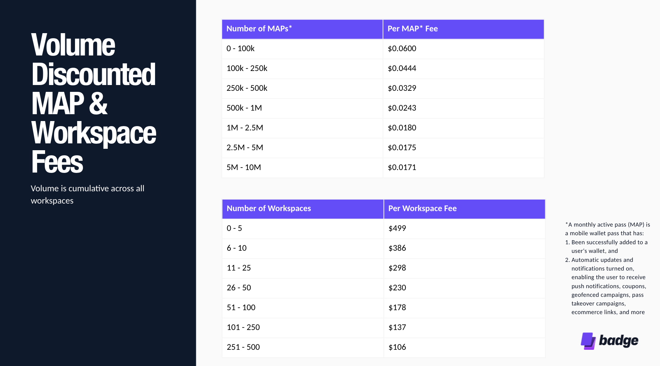Select the 250k - 500k tier row
The image size is (660, 366).
pos(247,88)
